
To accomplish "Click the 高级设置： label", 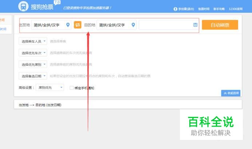I will (x=27, y=87).
